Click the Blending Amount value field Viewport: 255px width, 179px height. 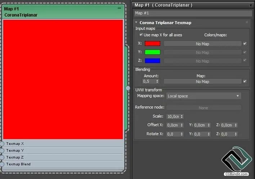[149, 81]
